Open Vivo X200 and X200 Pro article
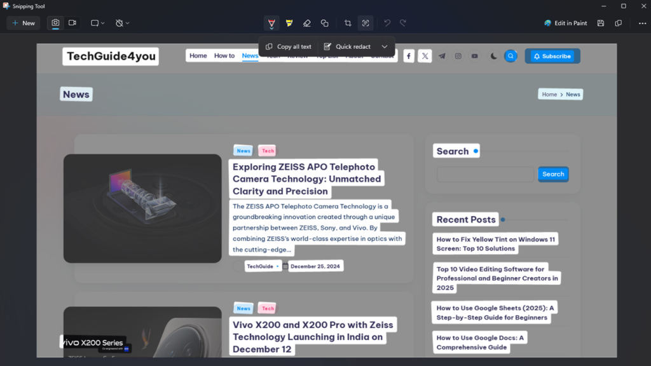Screen dimensions: 651x366 [313, 337]
